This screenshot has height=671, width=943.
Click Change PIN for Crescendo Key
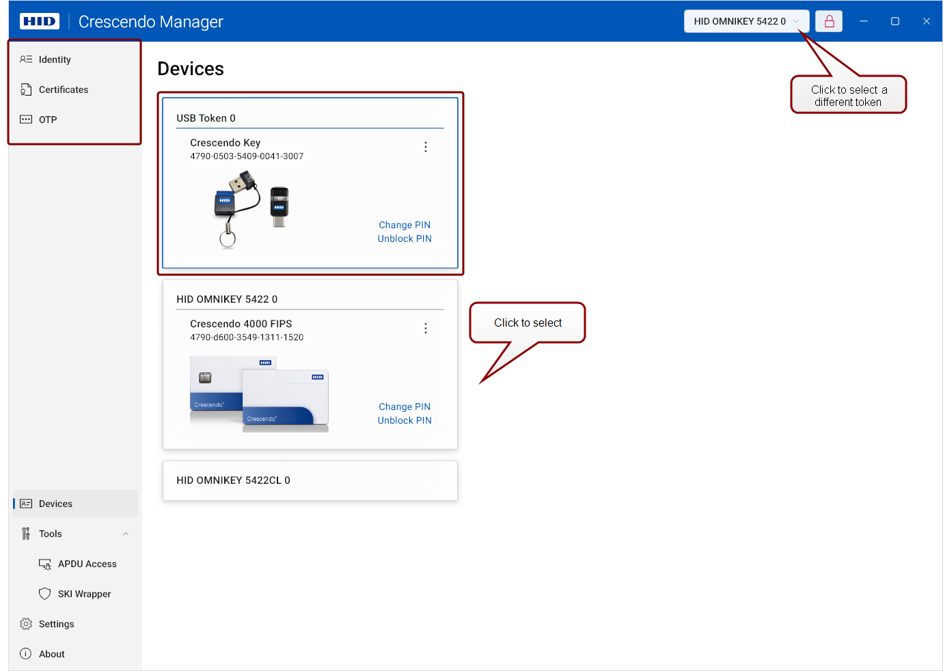point(405,225)
